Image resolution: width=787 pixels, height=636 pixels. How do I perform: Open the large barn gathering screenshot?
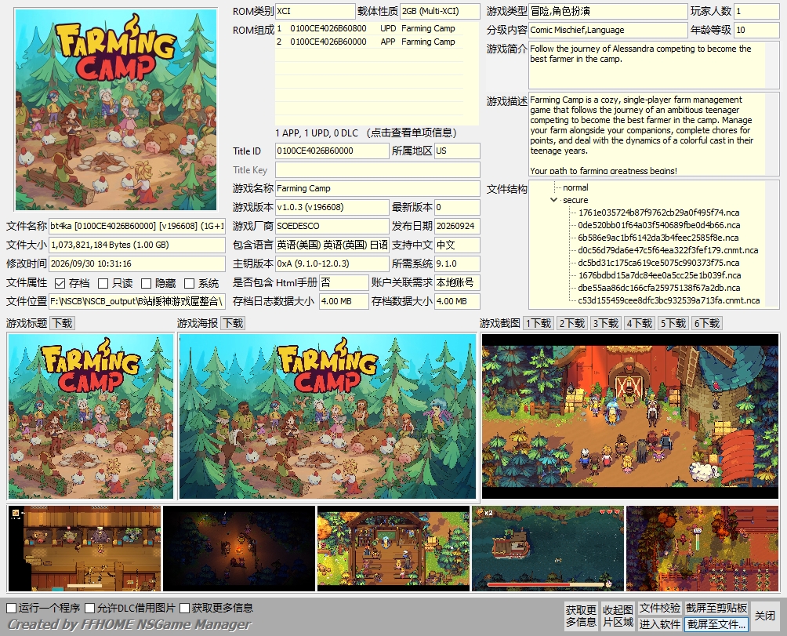pos(630,416)
